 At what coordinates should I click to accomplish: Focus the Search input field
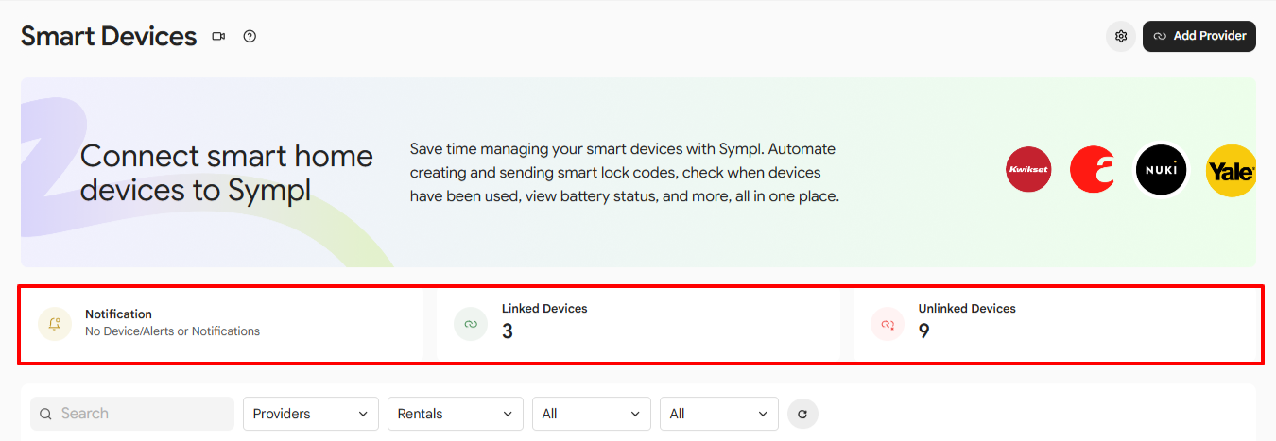[x=132, y=414]
